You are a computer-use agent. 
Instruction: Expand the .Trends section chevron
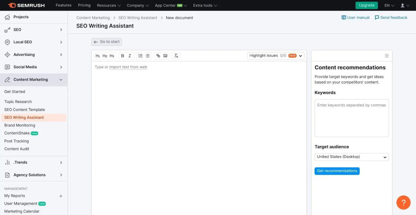pyautogui.click(x=61, y=163)
